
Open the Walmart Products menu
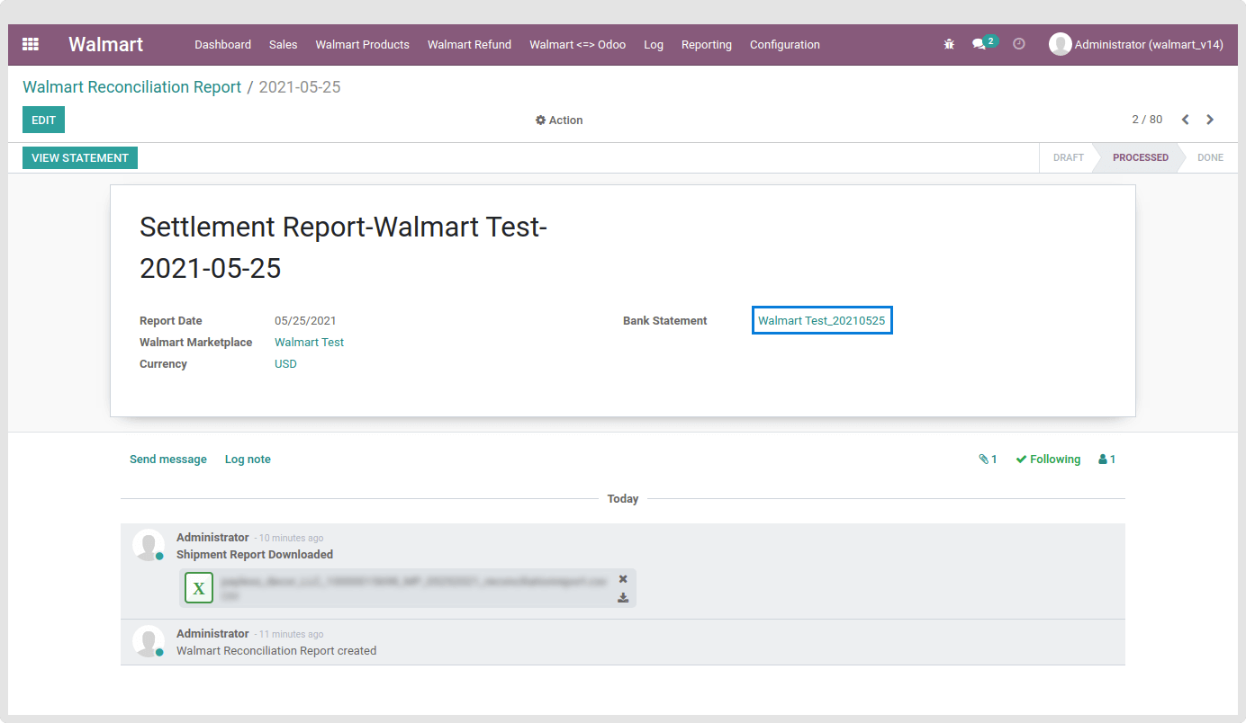click(x=362, y=44)
